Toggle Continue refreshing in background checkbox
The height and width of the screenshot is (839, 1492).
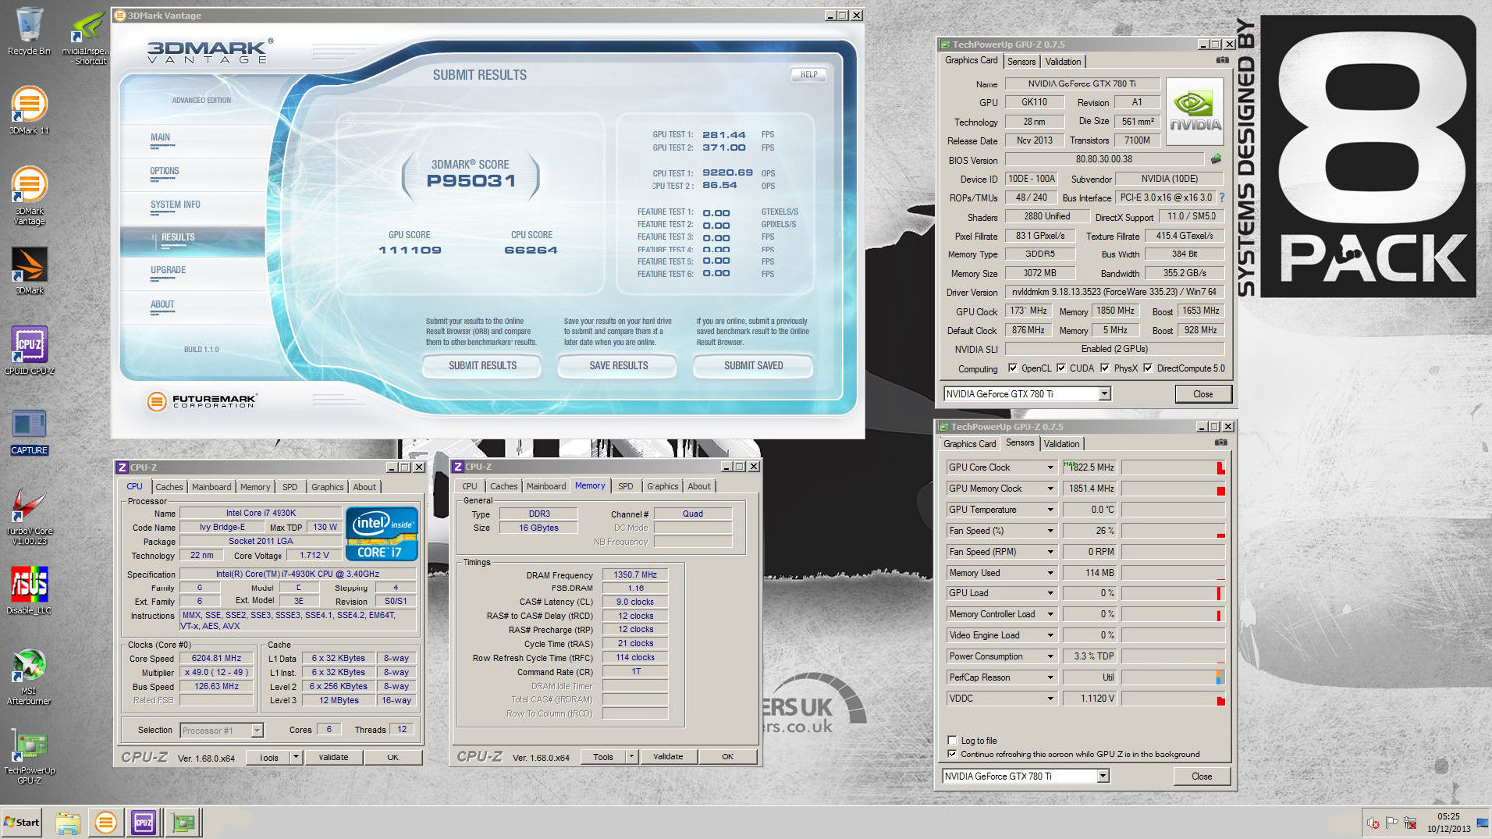pyautogui.click(x=952, y=755)
